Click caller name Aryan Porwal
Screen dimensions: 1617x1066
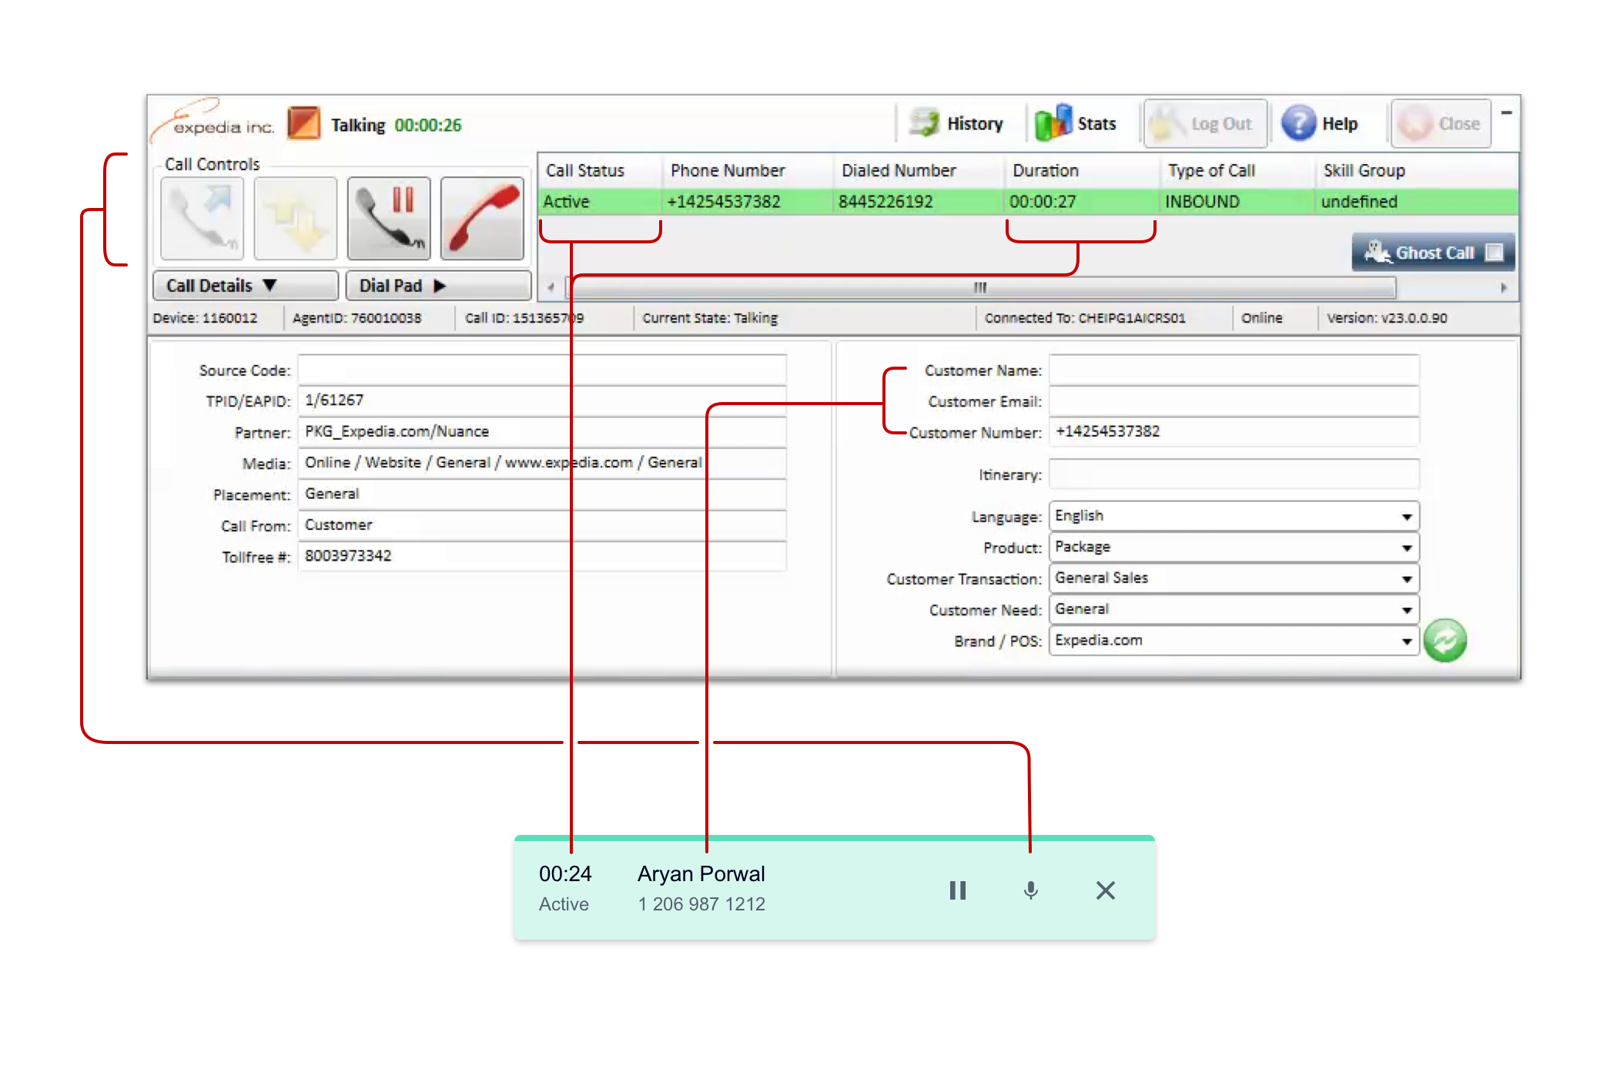[701, 873]
